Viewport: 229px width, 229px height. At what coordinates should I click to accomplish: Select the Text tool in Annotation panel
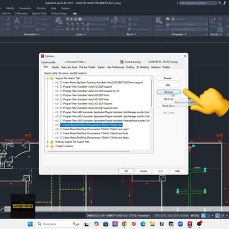(17, 23)
